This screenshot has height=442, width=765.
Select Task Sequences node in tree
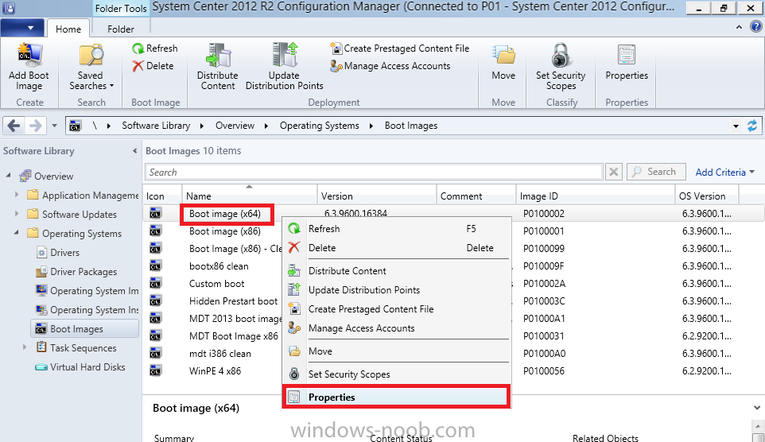coord(76,348)
